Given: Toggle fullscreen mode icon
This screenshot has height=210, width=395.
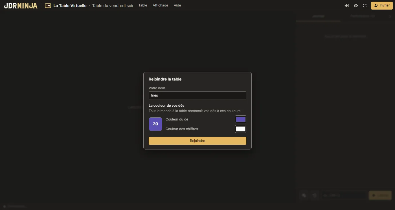Looking at the screenshot, I should (365, 6).
